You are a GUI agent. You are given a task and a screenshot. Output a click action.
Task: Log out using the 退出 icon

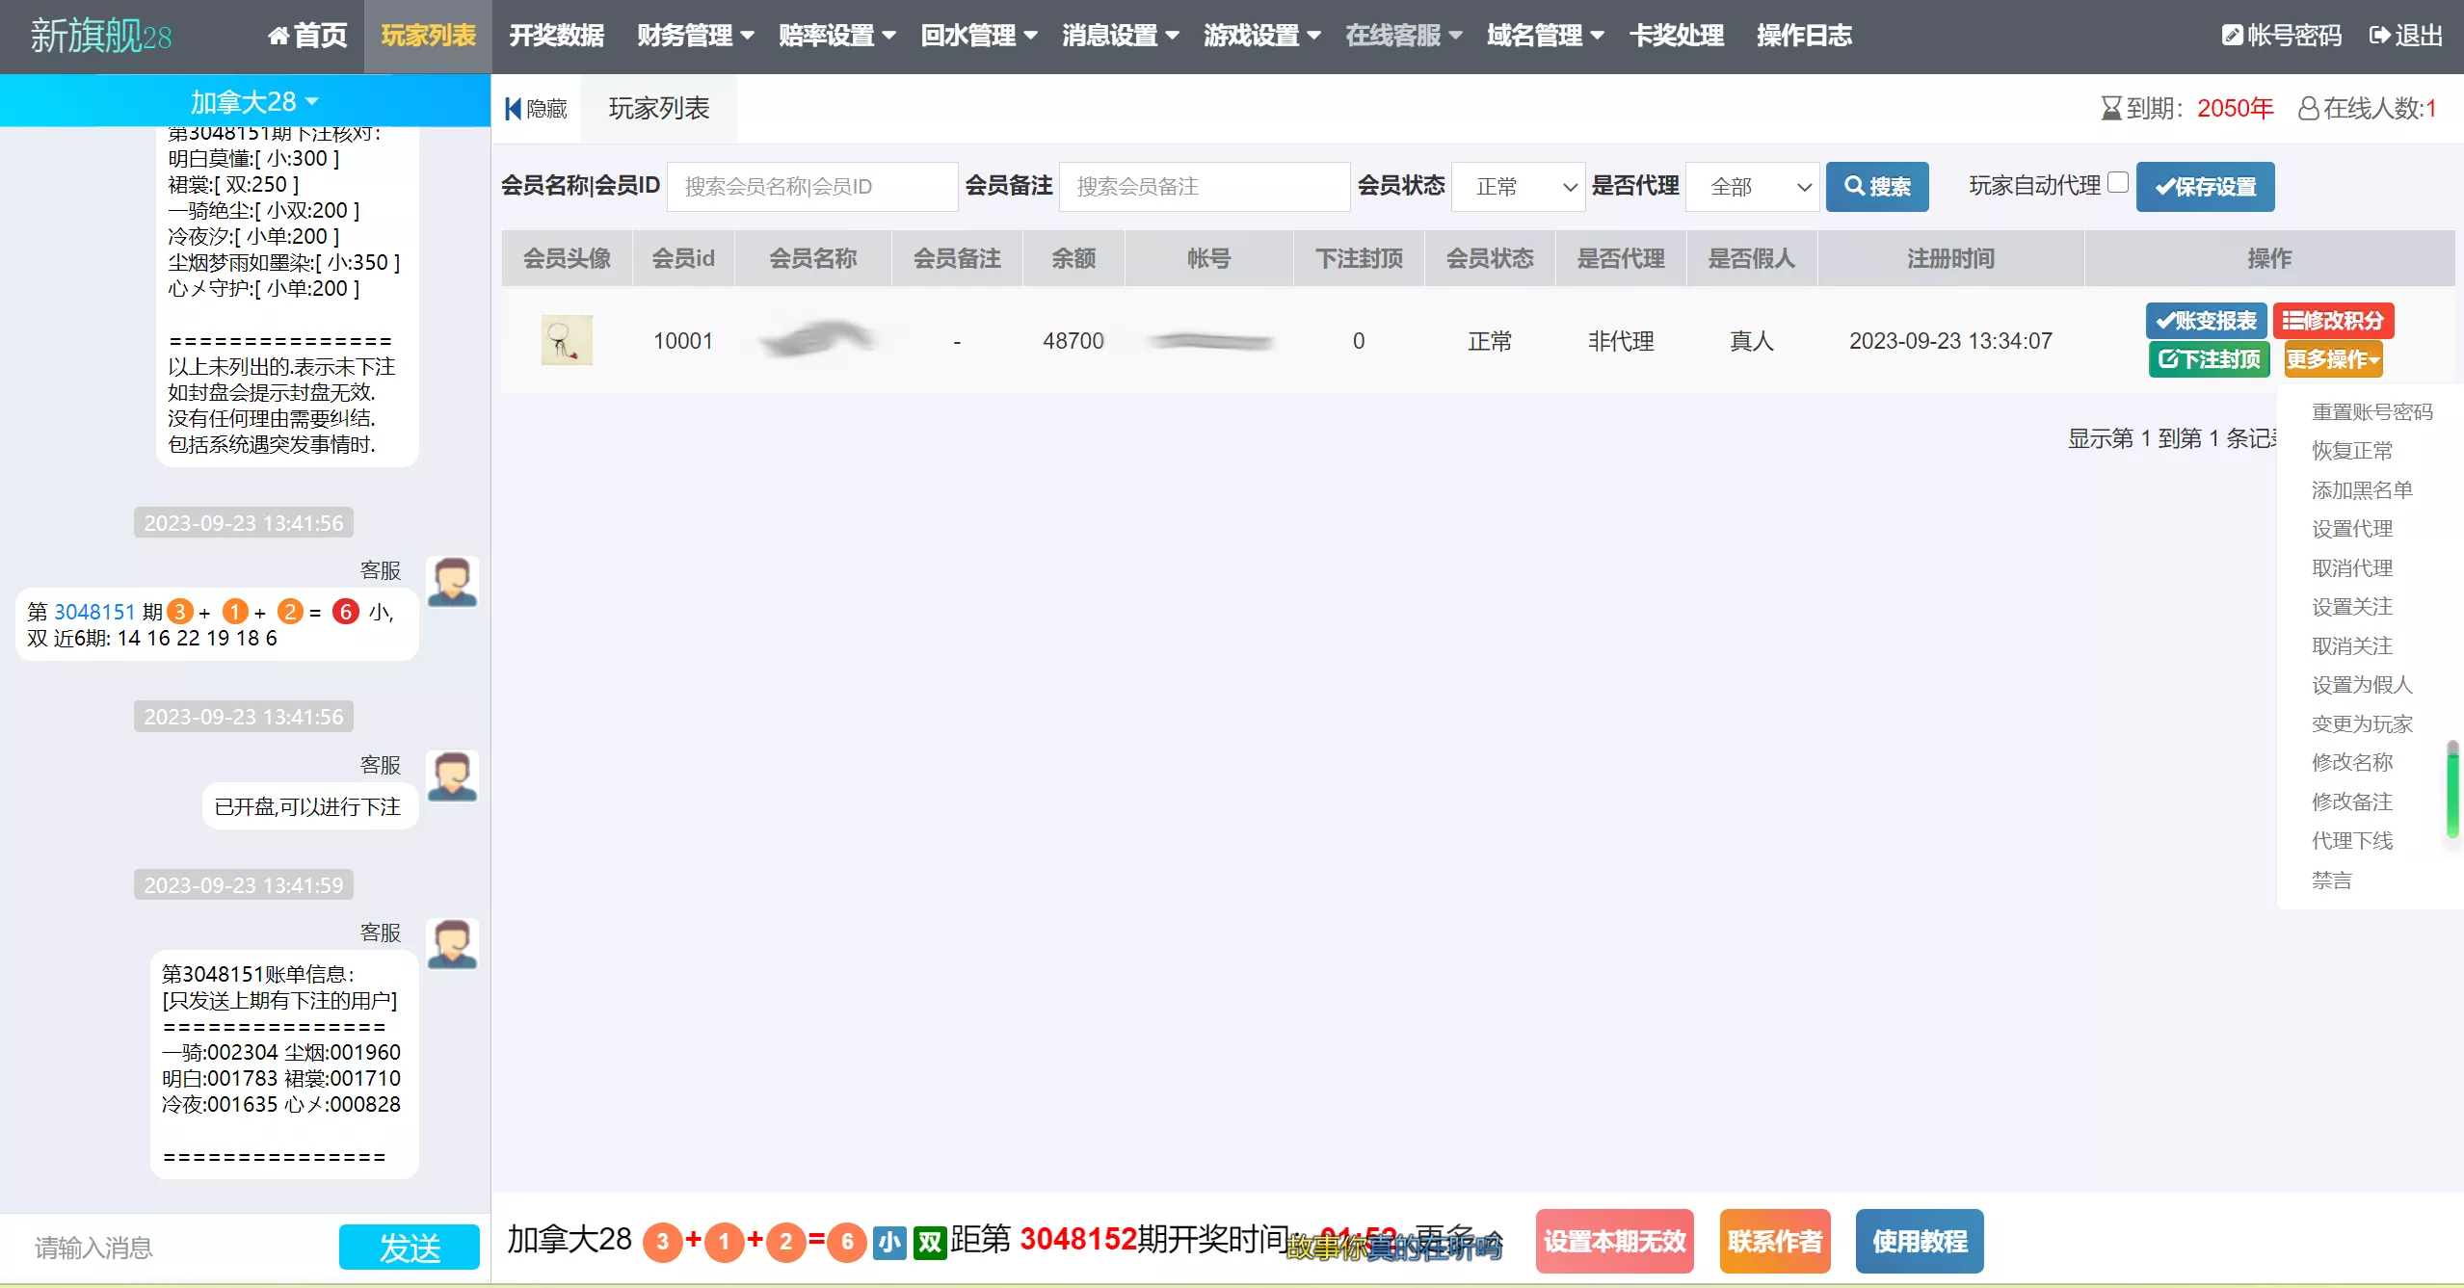click(x=2381, y=35)
